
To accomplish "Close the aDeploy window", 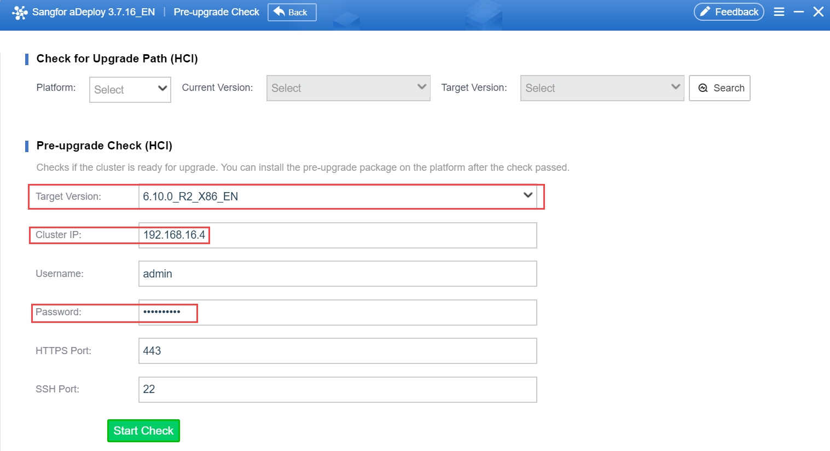I will [x=819, y=12].
